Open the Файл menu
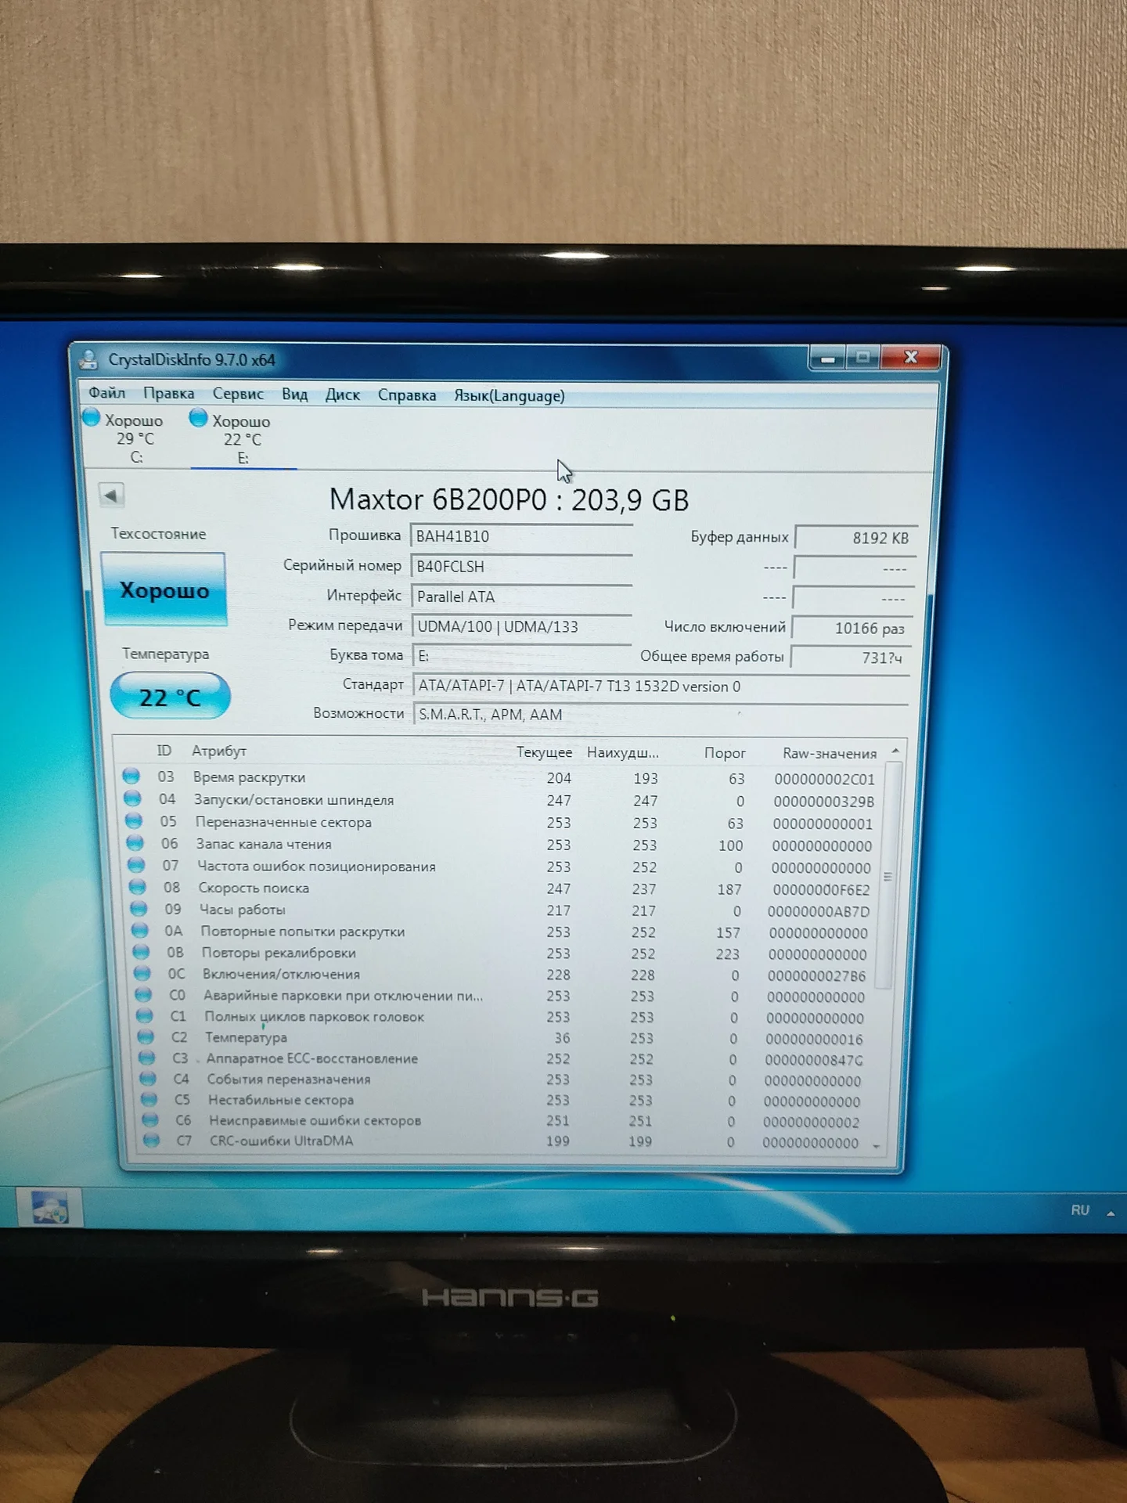1127x1503 pixels. point(106,392)
